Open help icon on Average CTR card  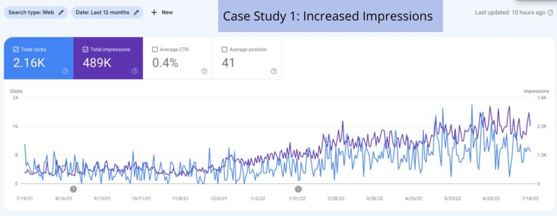pyautogui.click(x=205, y=71)
